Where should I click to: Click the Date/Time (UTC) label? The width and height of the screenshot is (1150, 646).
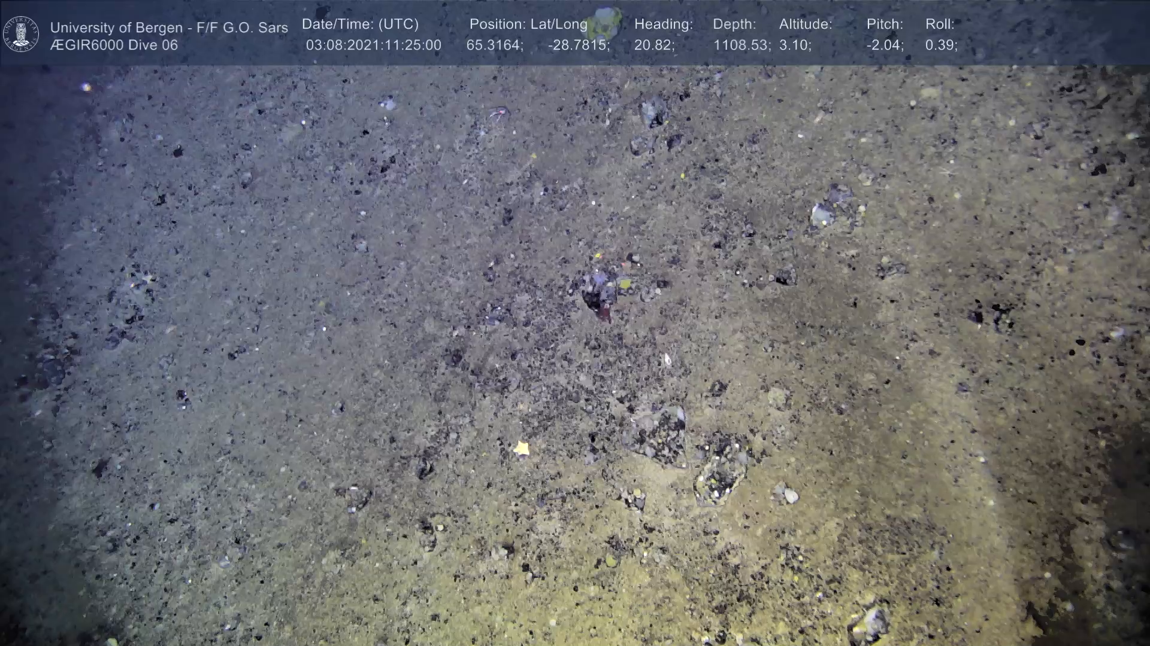[360, 25]
